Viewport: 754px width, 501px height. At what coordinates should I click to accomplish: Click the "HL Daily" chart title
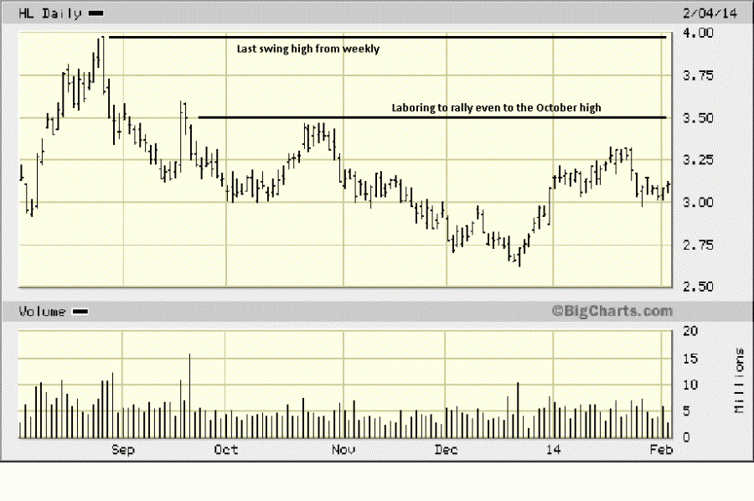click(49, 13)
